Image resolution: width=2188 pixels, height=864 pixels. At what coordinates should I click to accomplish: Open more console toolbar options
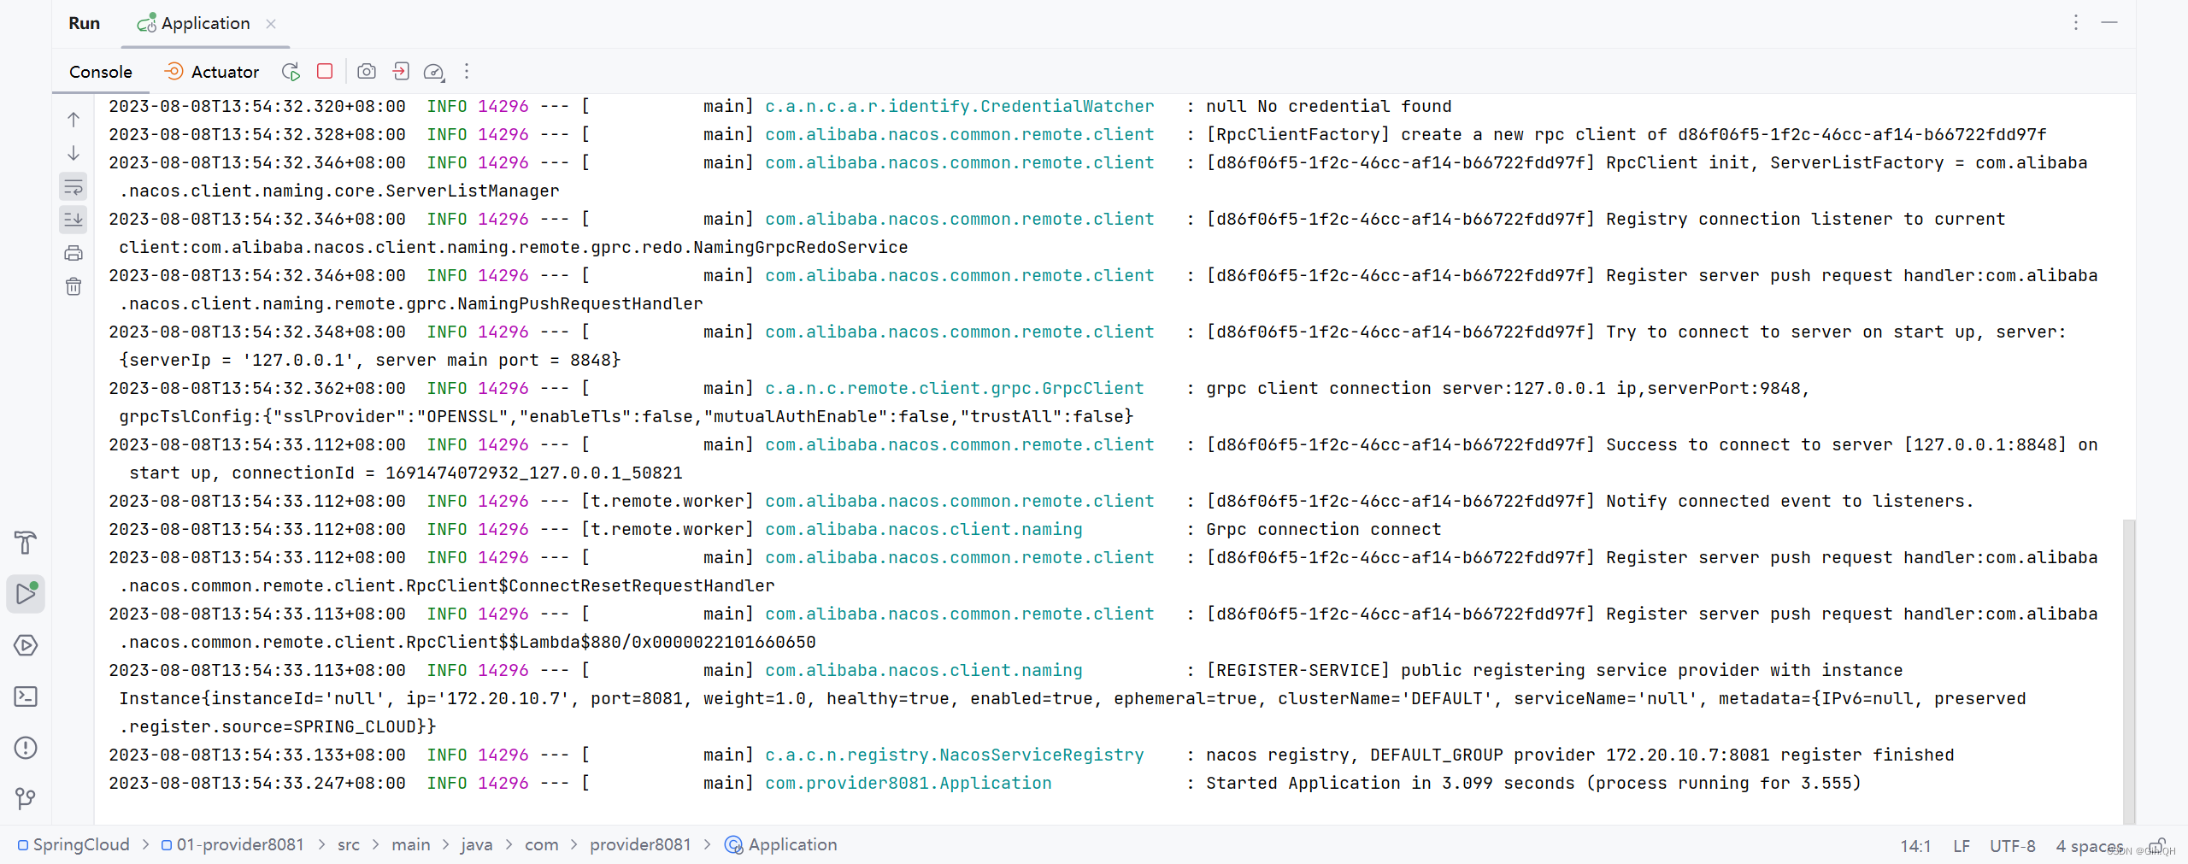point(467,72)
